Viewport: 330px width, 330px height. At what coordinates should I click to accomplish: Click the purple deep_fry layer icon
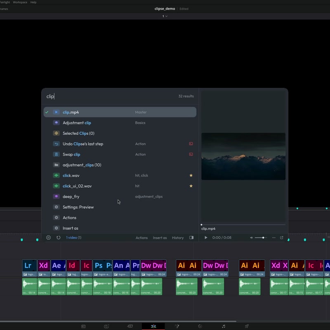[56, 196]
